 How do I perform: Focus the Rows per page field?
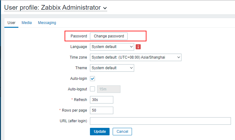pyautogui.click(x=101, y=110)
